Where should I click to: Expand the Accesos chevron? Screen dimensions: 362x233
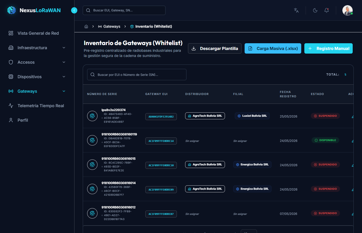pos(64,62)
